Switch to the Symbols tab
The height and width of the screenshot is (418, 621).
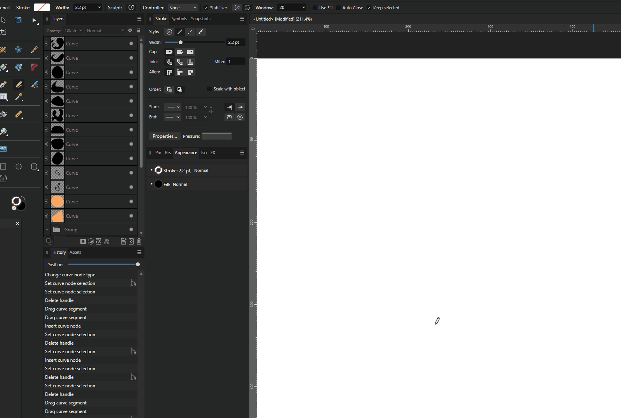pyautogui.click(x=179, y=19)
